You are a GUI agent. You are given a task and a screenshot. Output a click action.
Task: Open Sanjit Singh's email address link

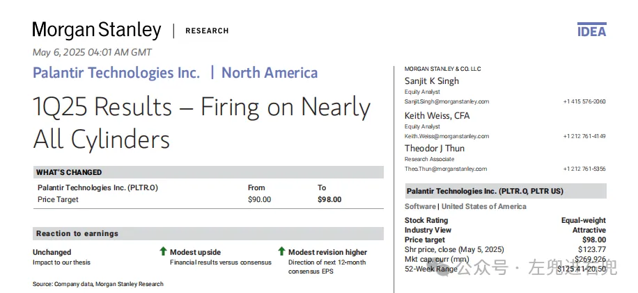pyautogui.click(x=446, y=101)
